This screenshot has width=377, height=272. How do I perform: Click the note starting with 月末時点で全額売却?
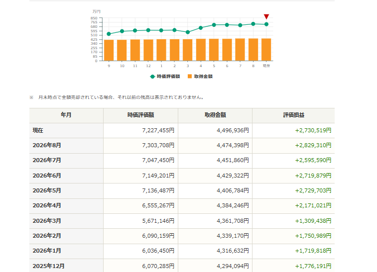click(x=121, y=97)
